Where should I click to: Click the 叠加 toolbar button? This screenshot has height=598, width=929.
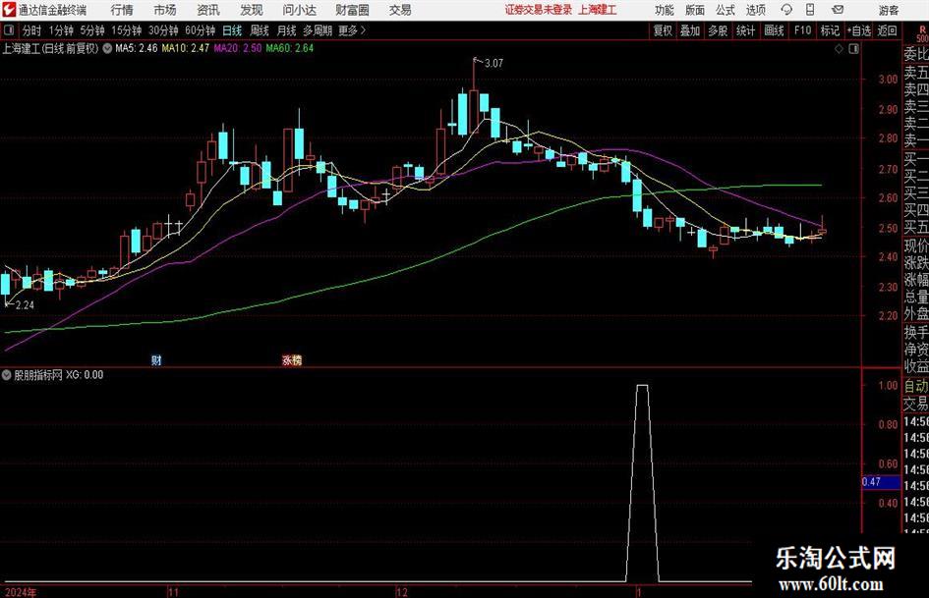[690, 30]
